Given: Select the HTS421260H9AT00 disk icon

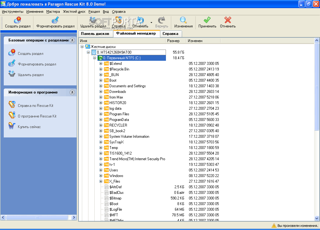Looking at the screenshot, I should coord(94,52).
